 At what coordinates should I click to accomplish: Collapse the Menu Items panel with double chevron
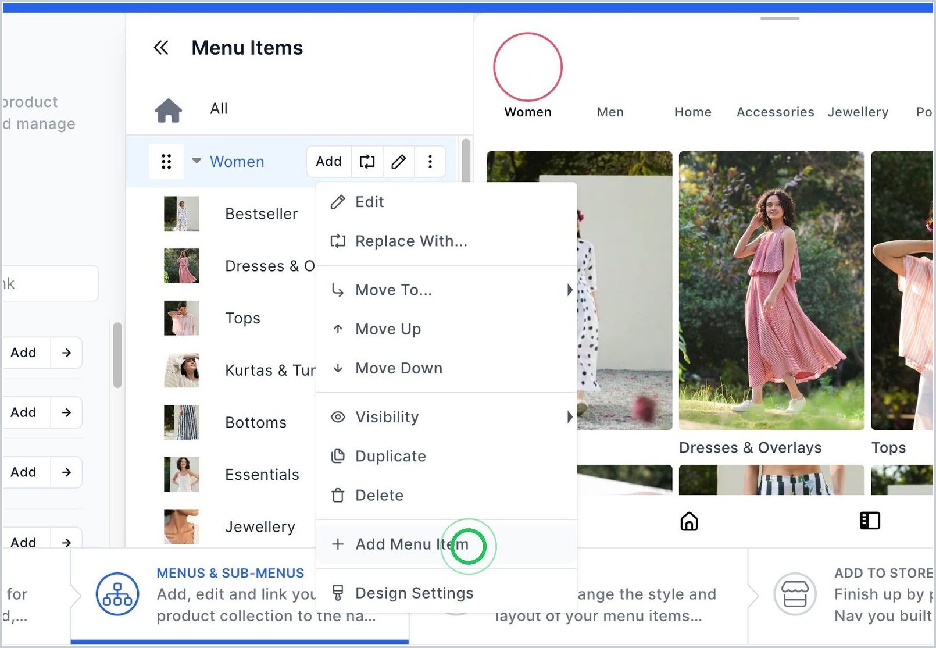[161, 48]
